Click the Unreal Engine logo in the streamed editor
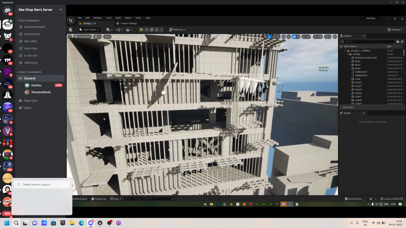 tap(71, 20)
